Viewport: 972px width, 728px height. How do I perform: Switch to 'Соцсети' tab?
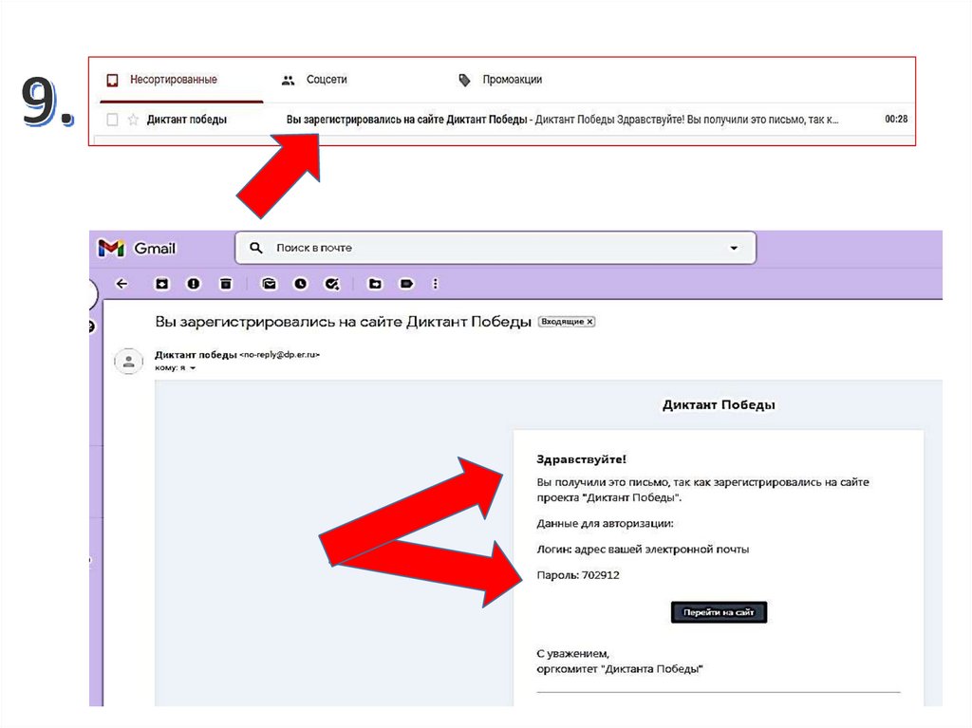click(314, 80)
